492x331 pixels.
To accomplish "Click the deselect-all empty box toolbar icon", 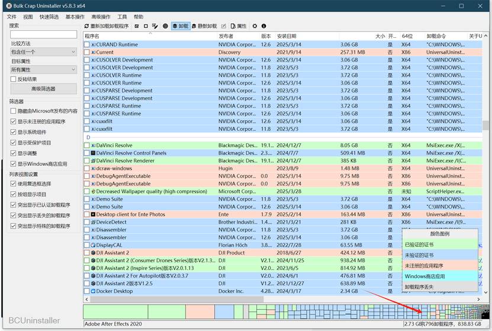I will coord(146,26).
